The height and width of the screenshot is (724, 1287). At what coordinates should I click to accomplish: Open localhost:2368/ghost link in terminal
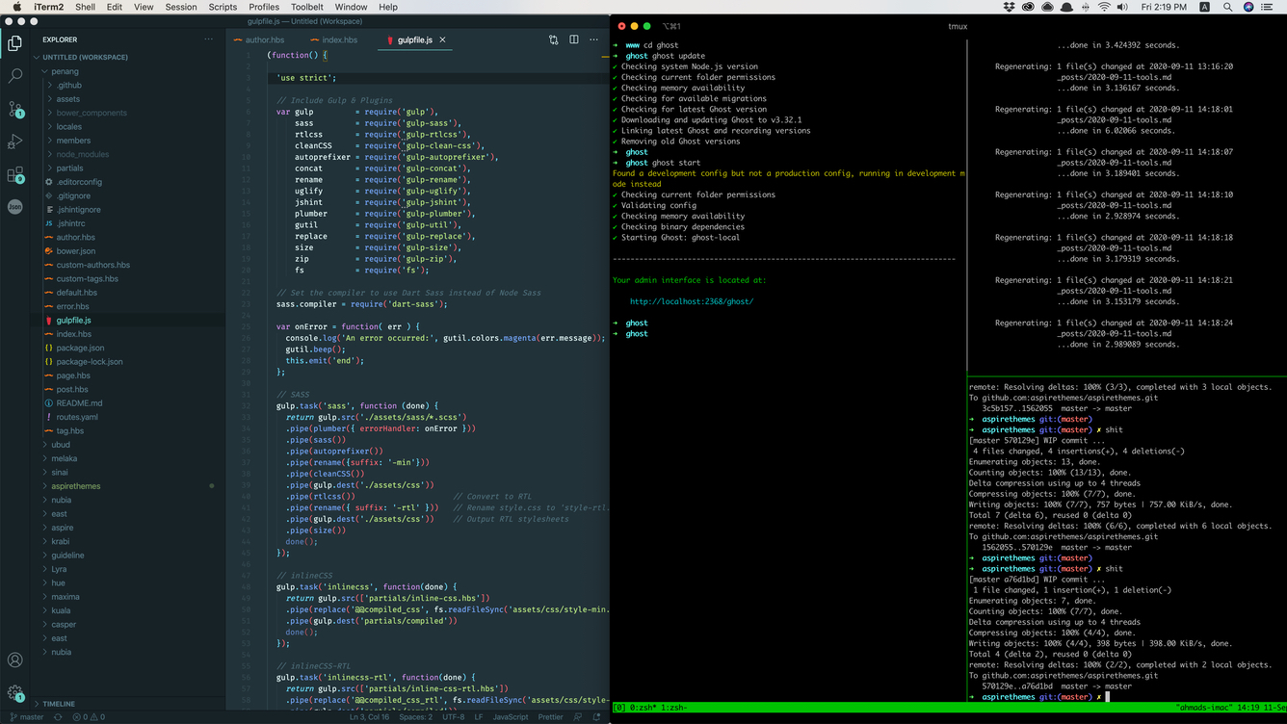[692, 301]
